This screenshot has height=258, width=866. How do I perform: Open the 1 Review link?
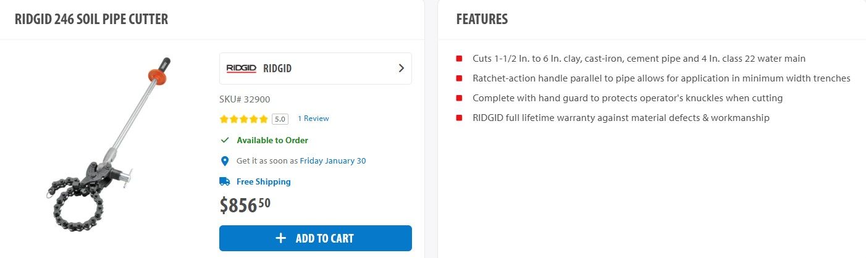pos(313,119)
